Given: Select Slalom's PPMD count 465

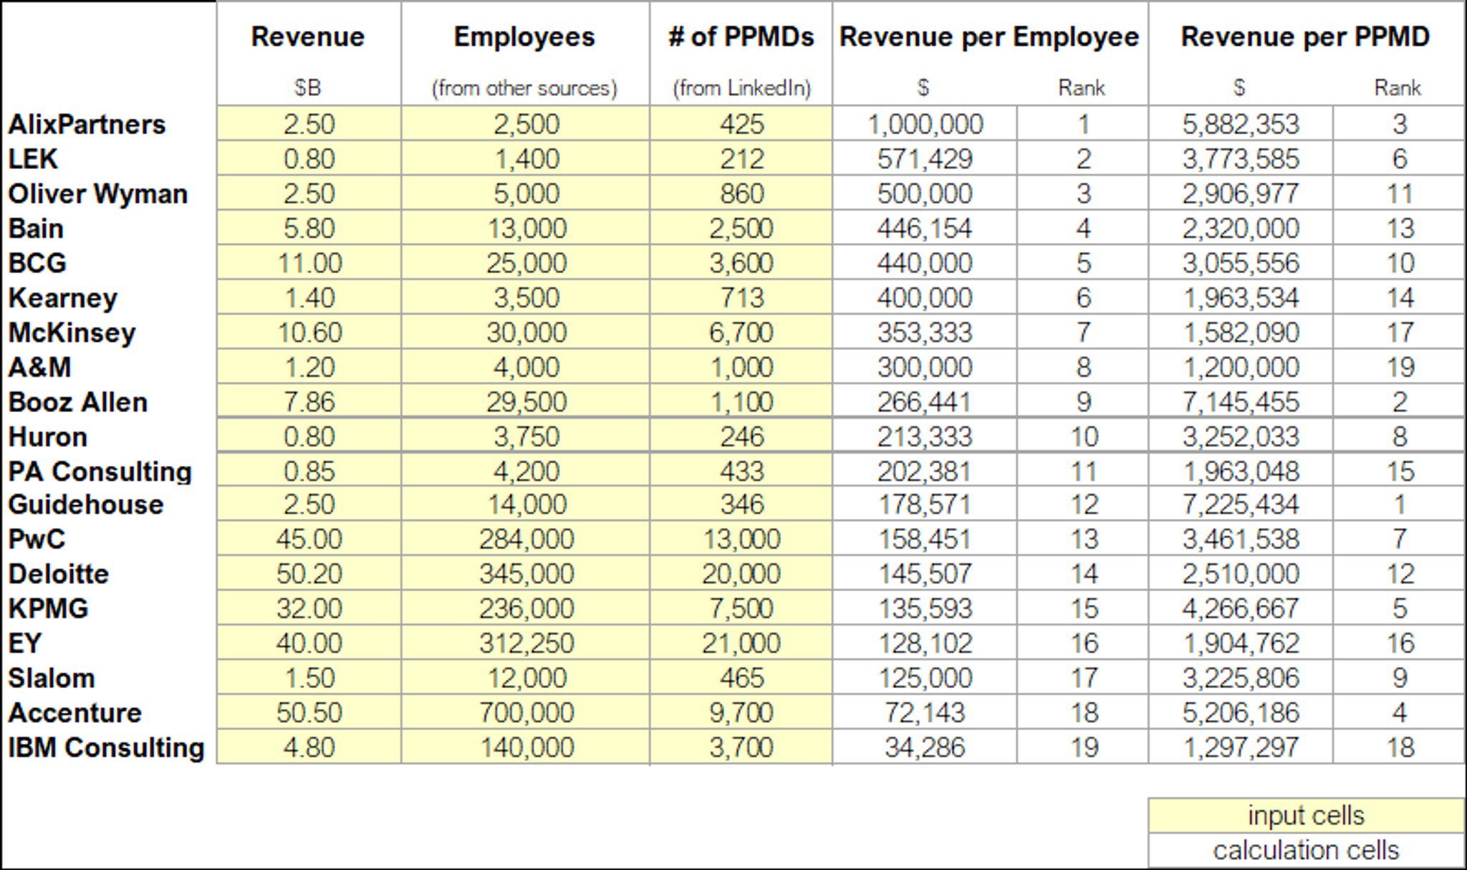Looking at the screenshot, I should coord(741,678).
